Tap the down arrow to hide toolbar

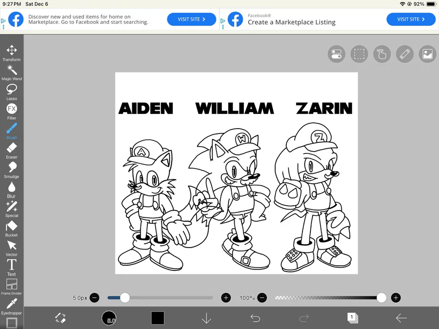[206, 318]
